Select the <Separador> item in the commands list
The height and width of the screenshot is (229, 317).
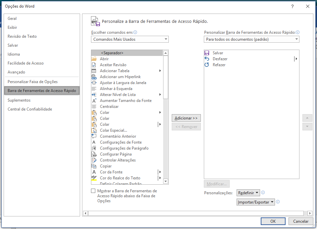click(112, 53)
